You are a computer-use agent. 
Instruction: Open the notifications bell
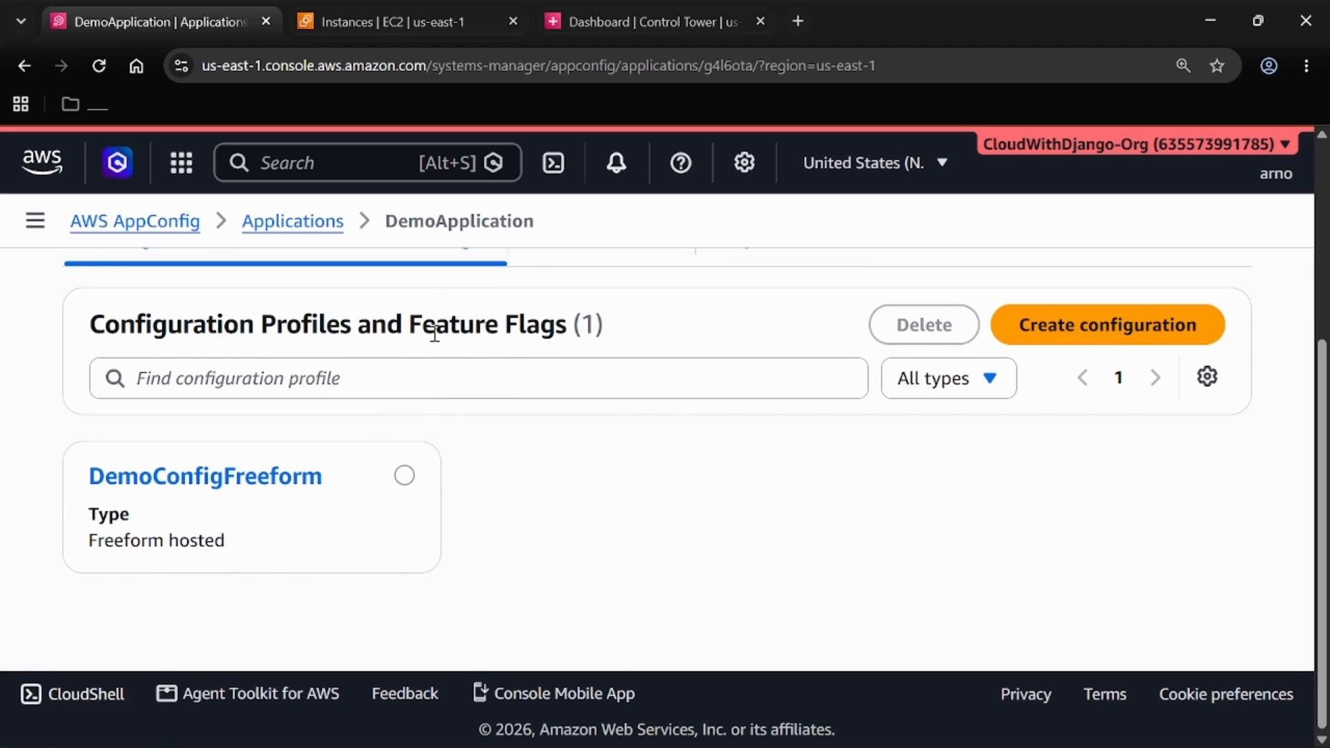tap(617, 163)
